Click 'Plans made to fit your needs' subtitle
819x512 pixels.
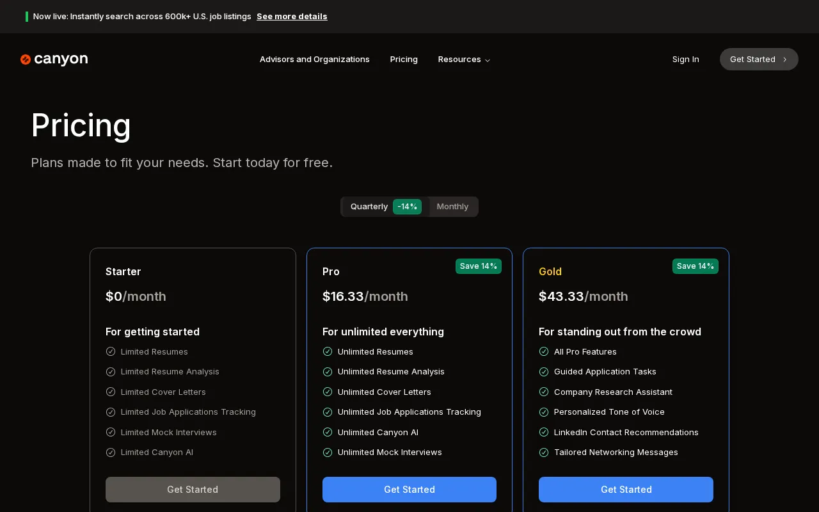coord(182,163)
